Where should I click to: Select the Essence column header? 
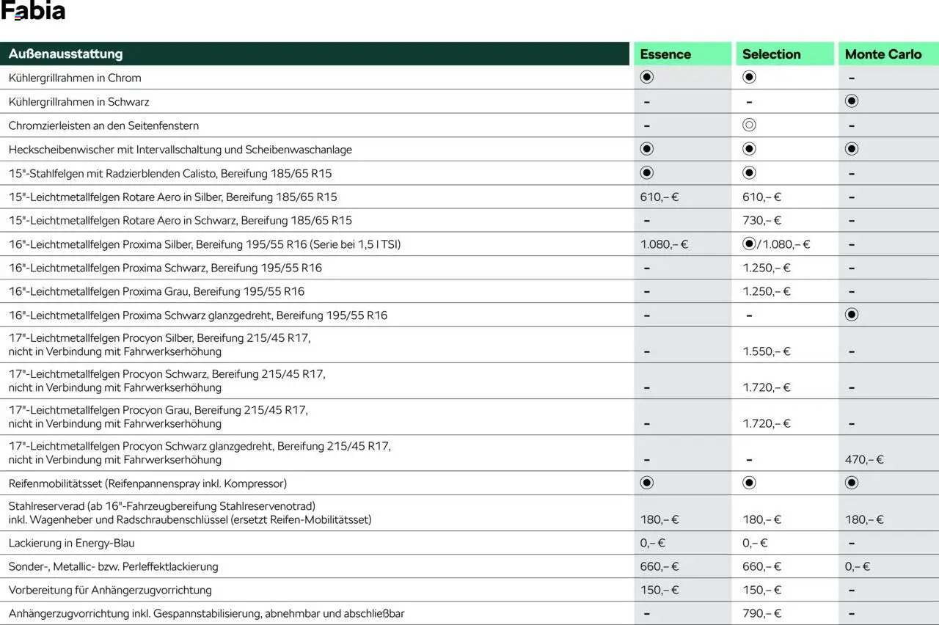665,54
